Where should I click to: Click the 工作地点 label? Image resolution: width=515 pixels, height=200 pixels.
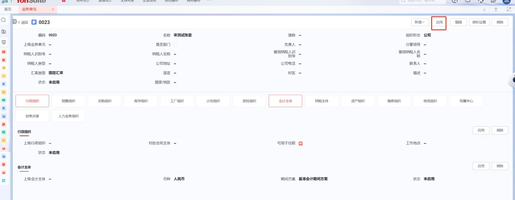pyautogui.click(x=413, y=143)
